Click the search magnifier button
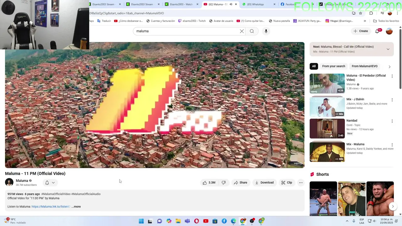The height and width of the screenshot is (226, 402). pos(252,31)
